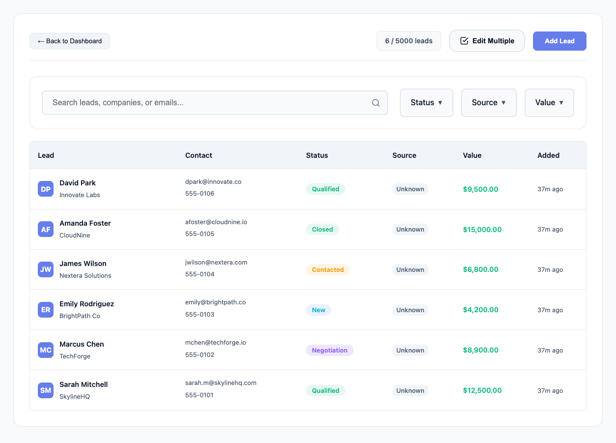Screen dimensions: 616x443
Task: Click James Wilson's JW avatar icon
Action: point(46,269)
